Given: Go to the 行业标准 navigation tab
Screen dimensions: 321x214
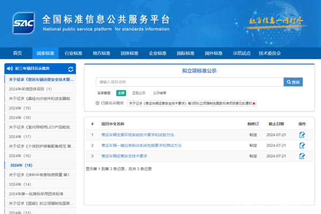Looking at the screenshot, I should [x=73, y=53].
